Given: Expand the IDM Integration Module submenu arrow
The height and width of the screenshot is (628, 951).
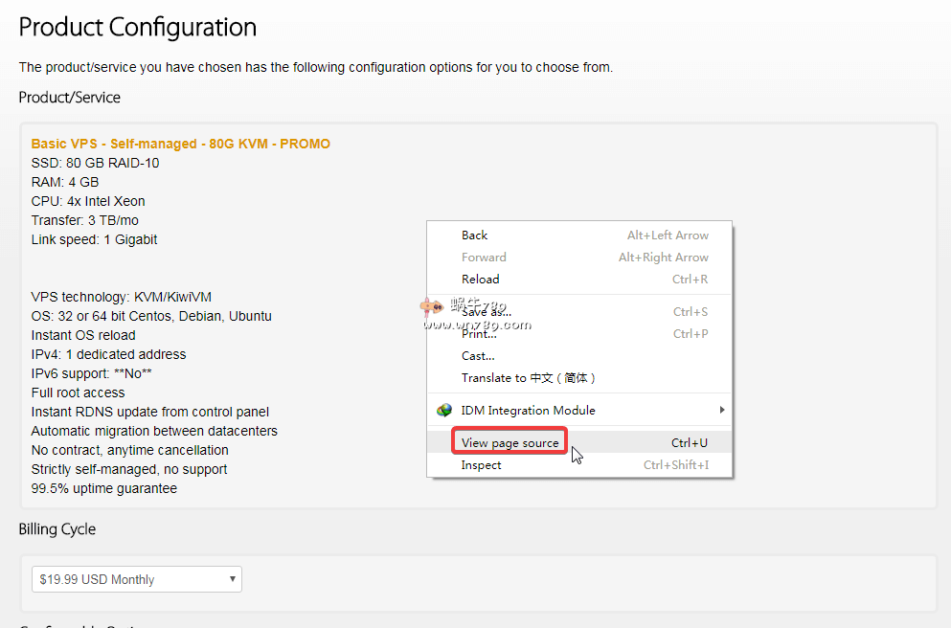Looking at the screenshot, I should pos(722,411).
